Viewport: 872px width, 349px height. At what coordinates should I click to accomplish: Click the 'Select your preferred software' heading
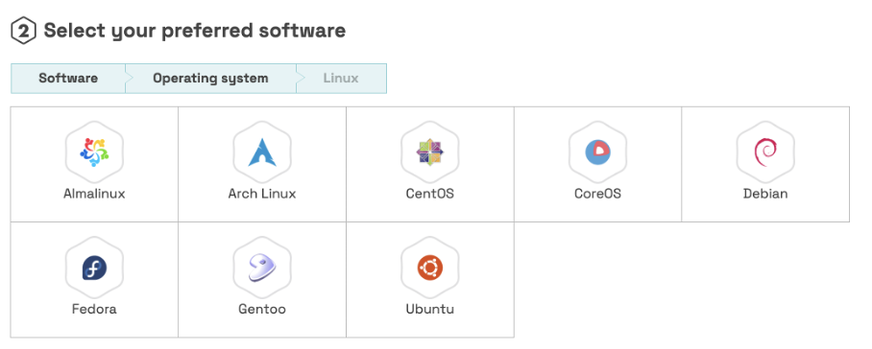[195, 31]
